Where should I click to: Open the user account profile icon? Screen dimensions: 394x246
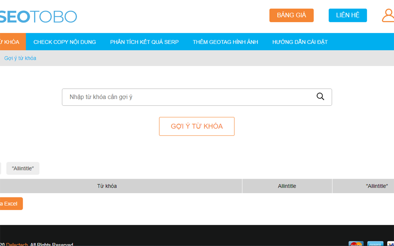pyautogui.click(x=388, y=15)
